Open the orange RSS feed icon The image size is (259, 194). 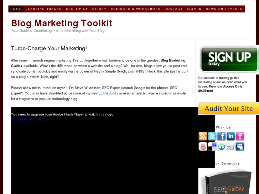pyautogui.click(x=203, y=136)
